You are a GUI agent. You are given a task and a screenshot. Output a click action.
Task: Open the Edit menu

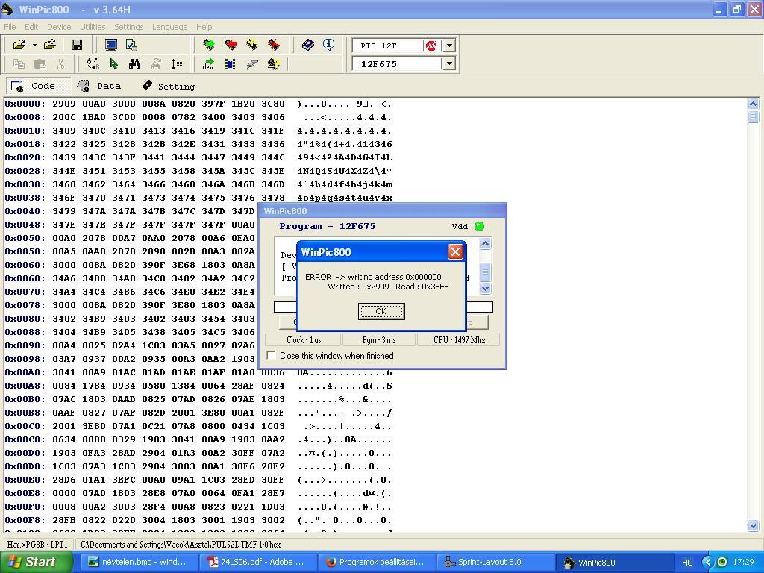click(x=31, y=27)
